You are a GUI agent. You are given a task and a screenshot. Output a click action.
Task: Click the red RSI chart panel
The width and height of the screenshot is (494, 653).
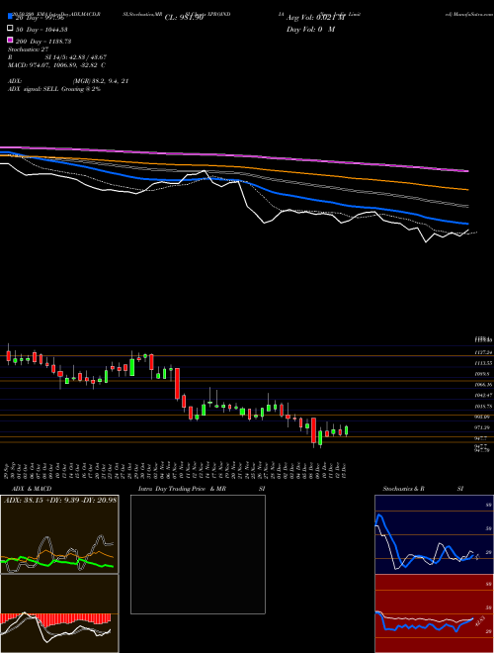pos(434,613)
